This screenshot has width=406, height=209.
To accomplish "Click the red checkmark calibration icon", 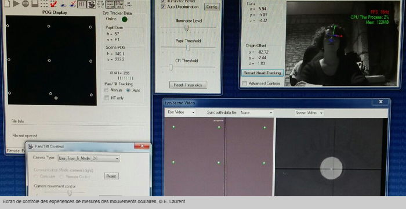I will pos(53,3).
